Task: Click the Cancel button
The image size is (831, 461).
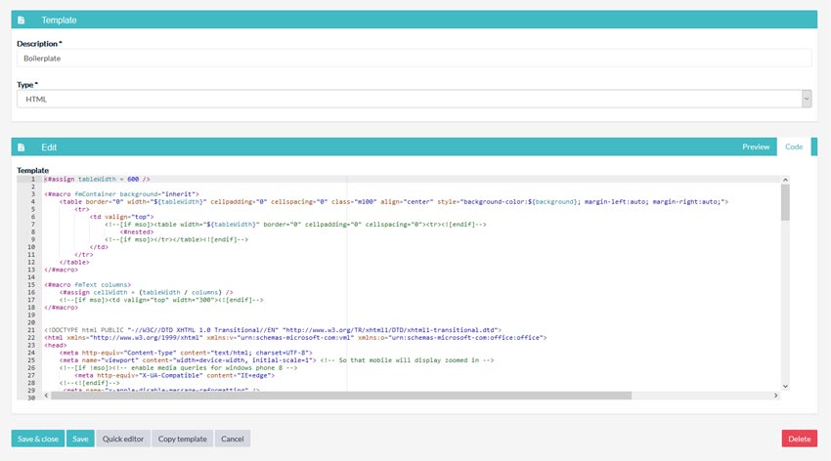Action: tap(232, 439)
